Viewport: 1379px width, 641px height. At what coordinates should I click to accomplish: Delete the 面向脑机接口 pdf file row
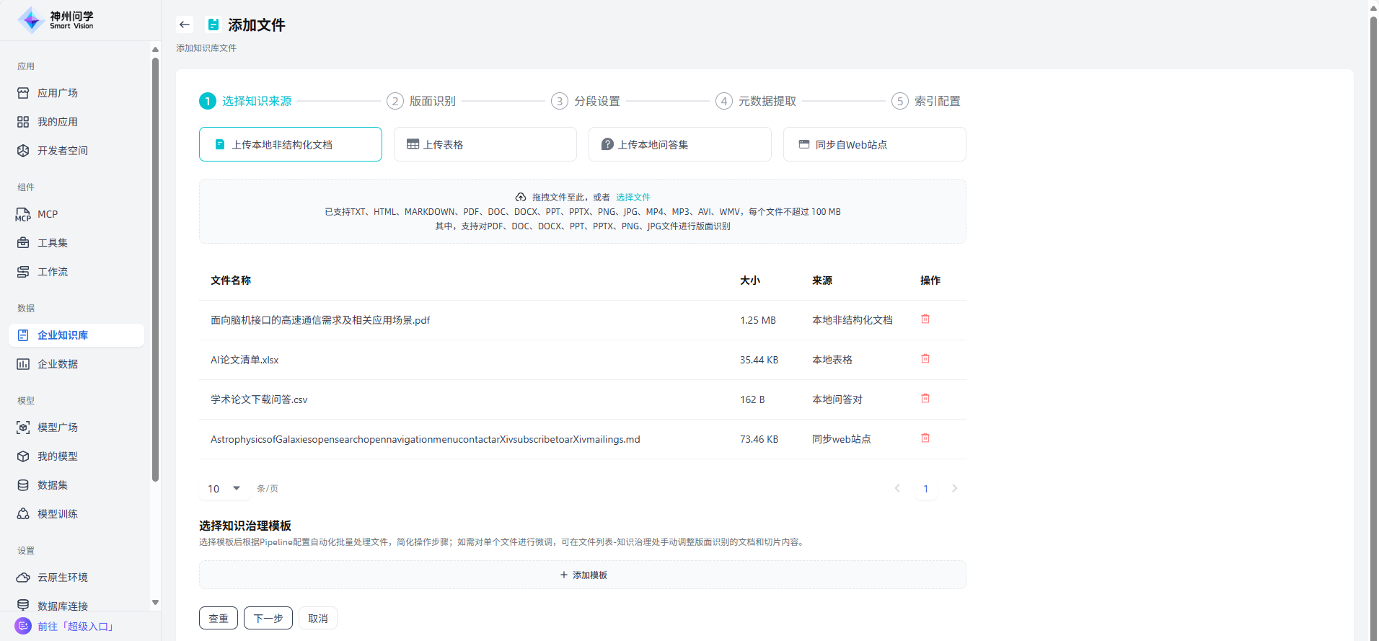tap(925, 319)
